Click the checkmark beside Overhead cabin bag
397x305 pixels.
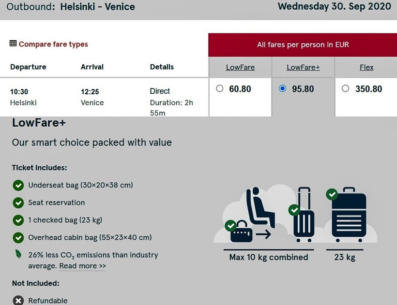[18, 238]
